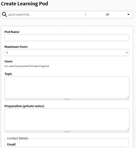Click the Create Learning Pod heading
The image size is (136, 153).
(x=24, y=4)
